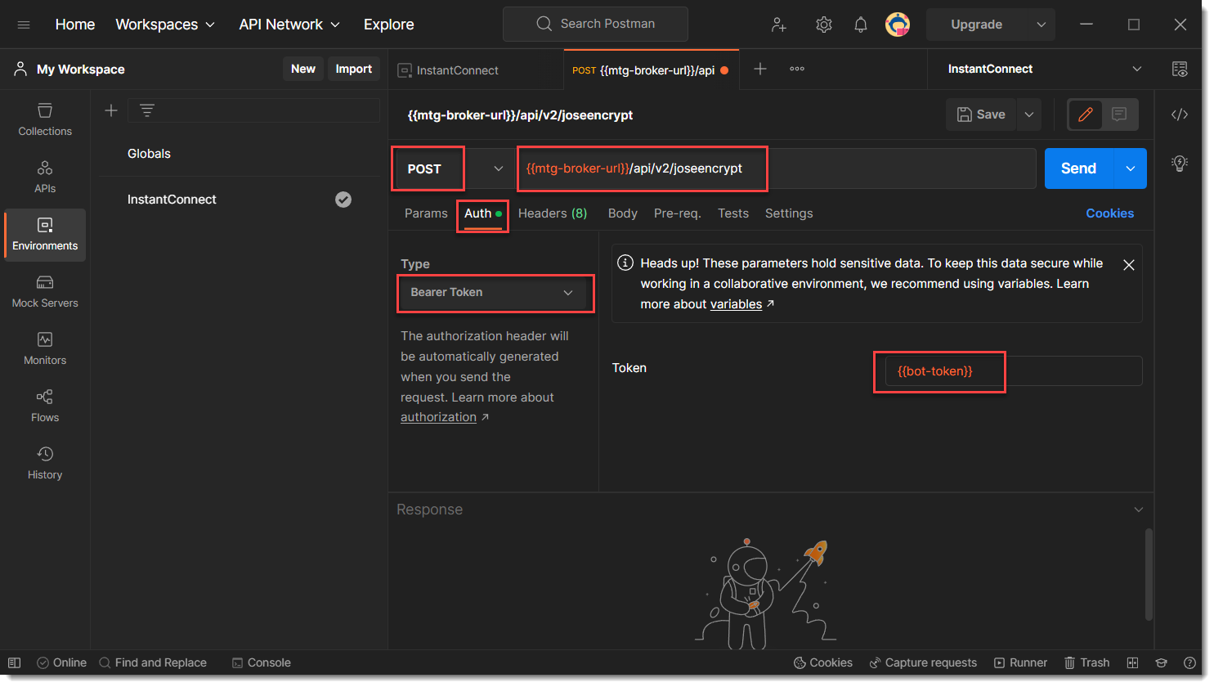The height and width of the screenshot is (687, 1214).
Task: Open History in the sidebar
Action: [45, 463]
